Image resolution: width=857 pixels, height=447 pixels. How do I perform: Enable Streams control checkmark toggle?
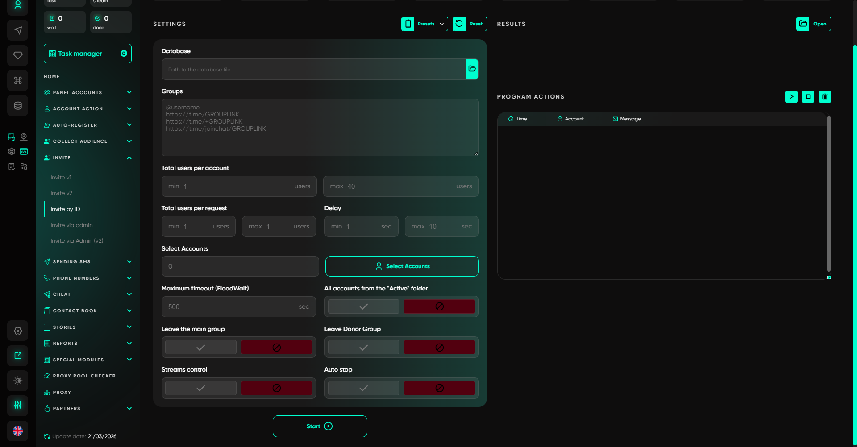coord(201,388)
